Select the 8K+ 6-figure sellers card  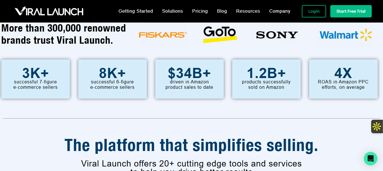click(x=112, y=79)
